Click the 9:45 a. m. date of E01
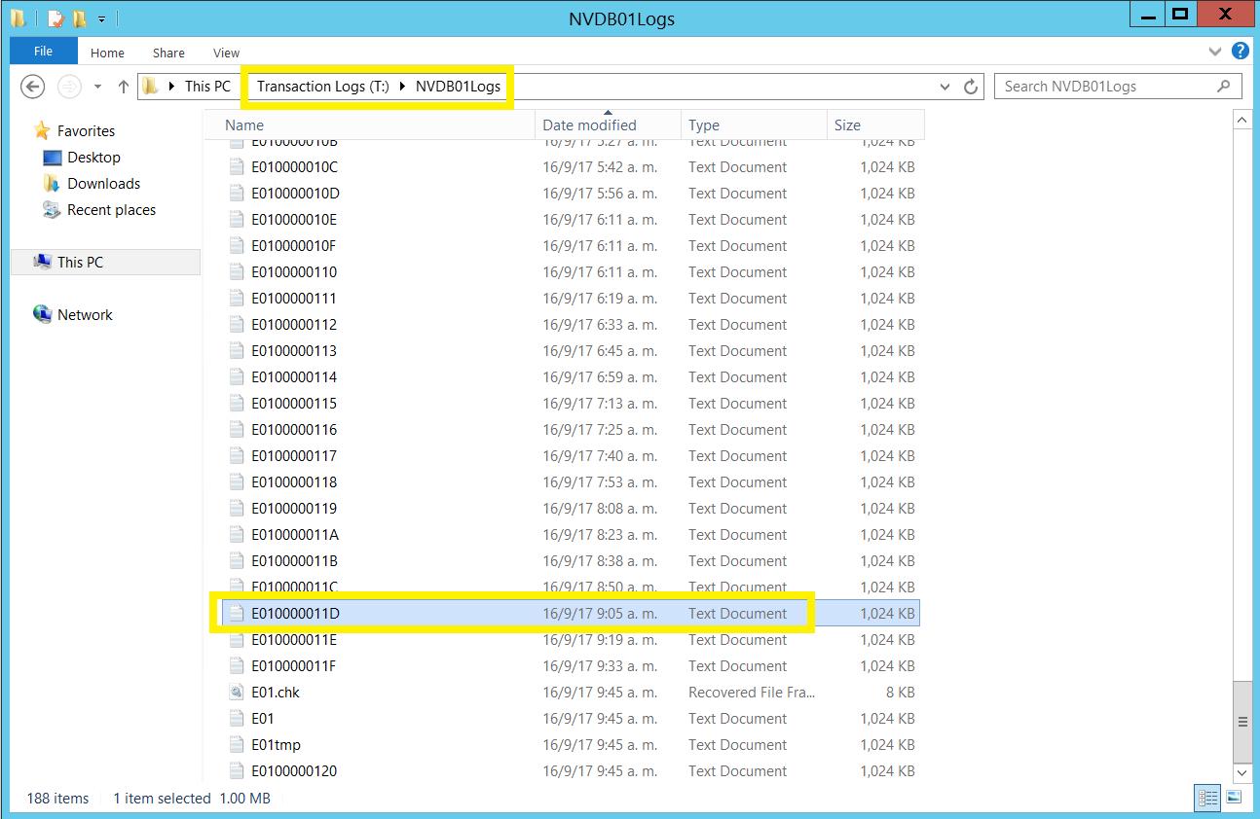The image size is (1260, 819). pyautogui.click(x=600, y=719)
